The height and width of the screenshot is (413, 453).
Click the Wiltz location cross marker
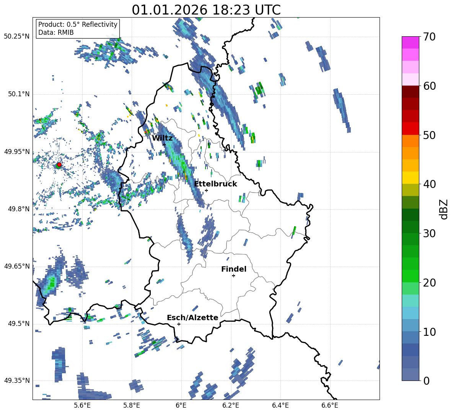(164, 144)
